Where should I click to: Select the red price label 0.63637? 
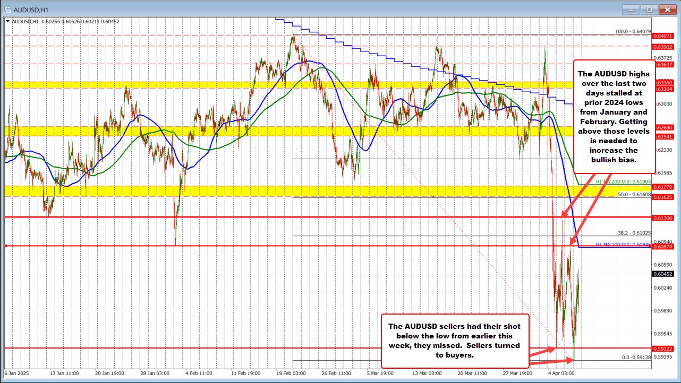[665, 64]
